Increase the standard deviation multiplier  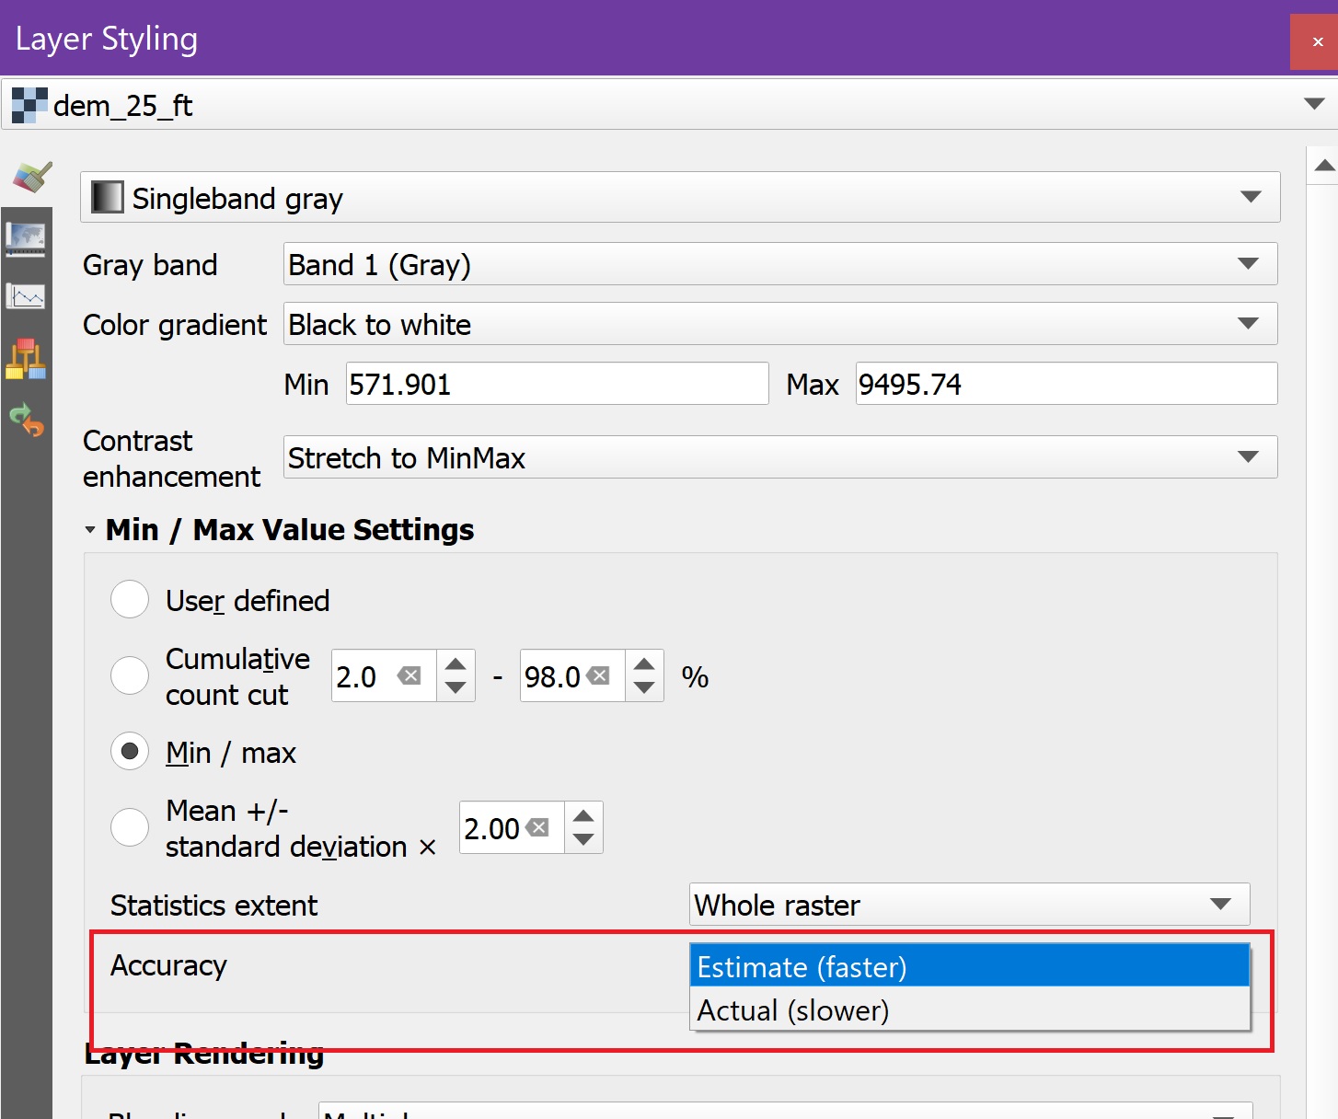point(583,816)
